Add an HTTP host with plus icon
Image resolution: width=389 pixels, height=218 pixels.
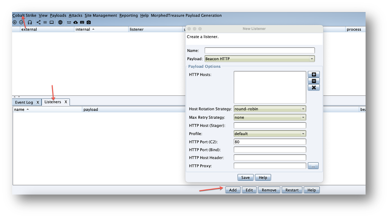pyautogui.click(x=313, y=74)
